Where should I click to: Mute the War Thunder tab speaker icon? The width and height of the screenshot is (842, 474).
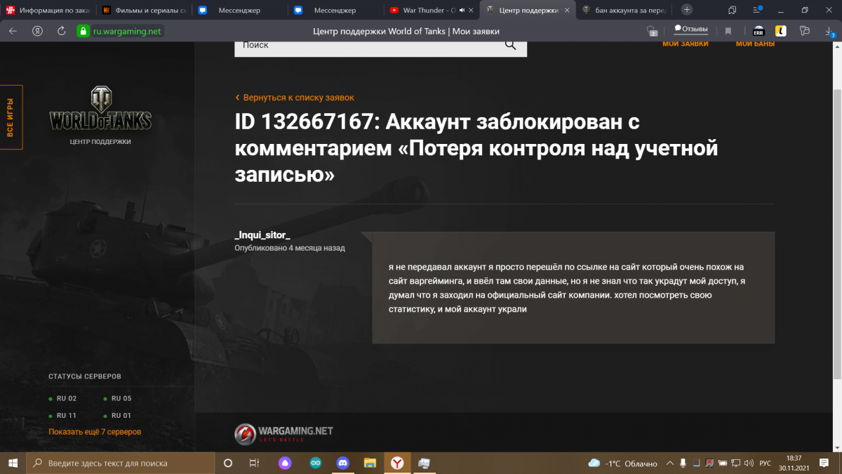tap(462, 11)
